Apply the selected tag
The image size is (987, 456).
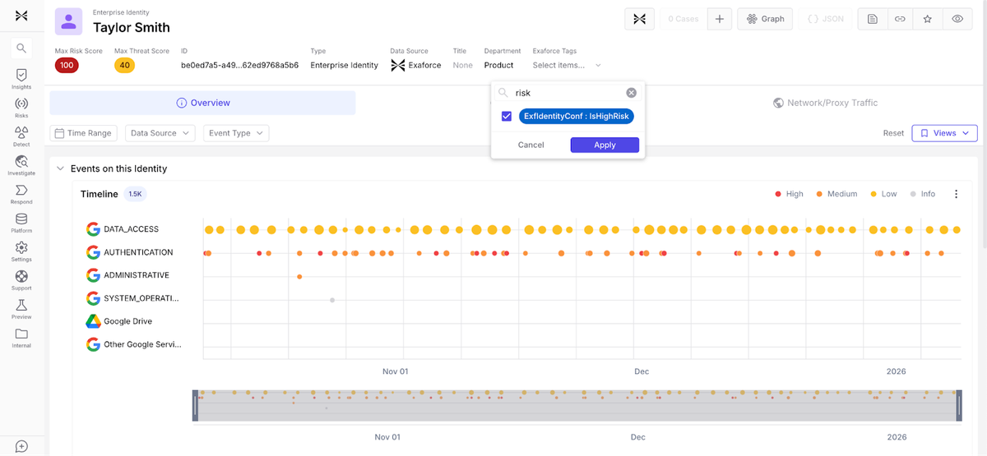point(605,145)
